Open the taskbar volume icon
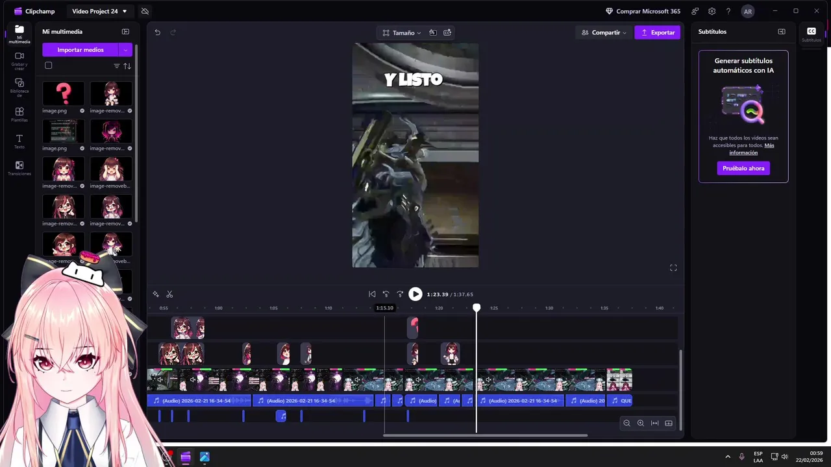 tap(784, 457)
